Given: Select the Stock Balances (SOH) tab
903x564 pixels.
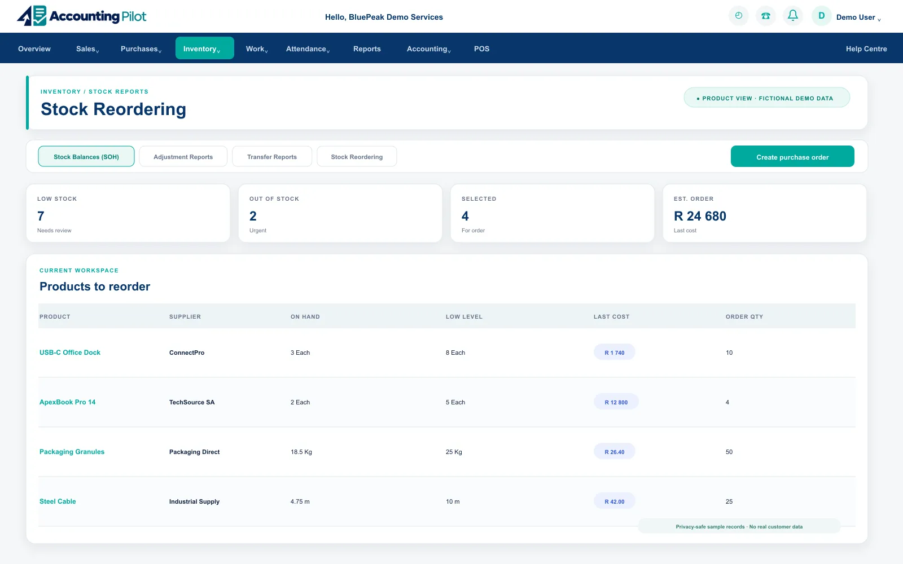Looking at the screenshot, I should click(86, 156).
